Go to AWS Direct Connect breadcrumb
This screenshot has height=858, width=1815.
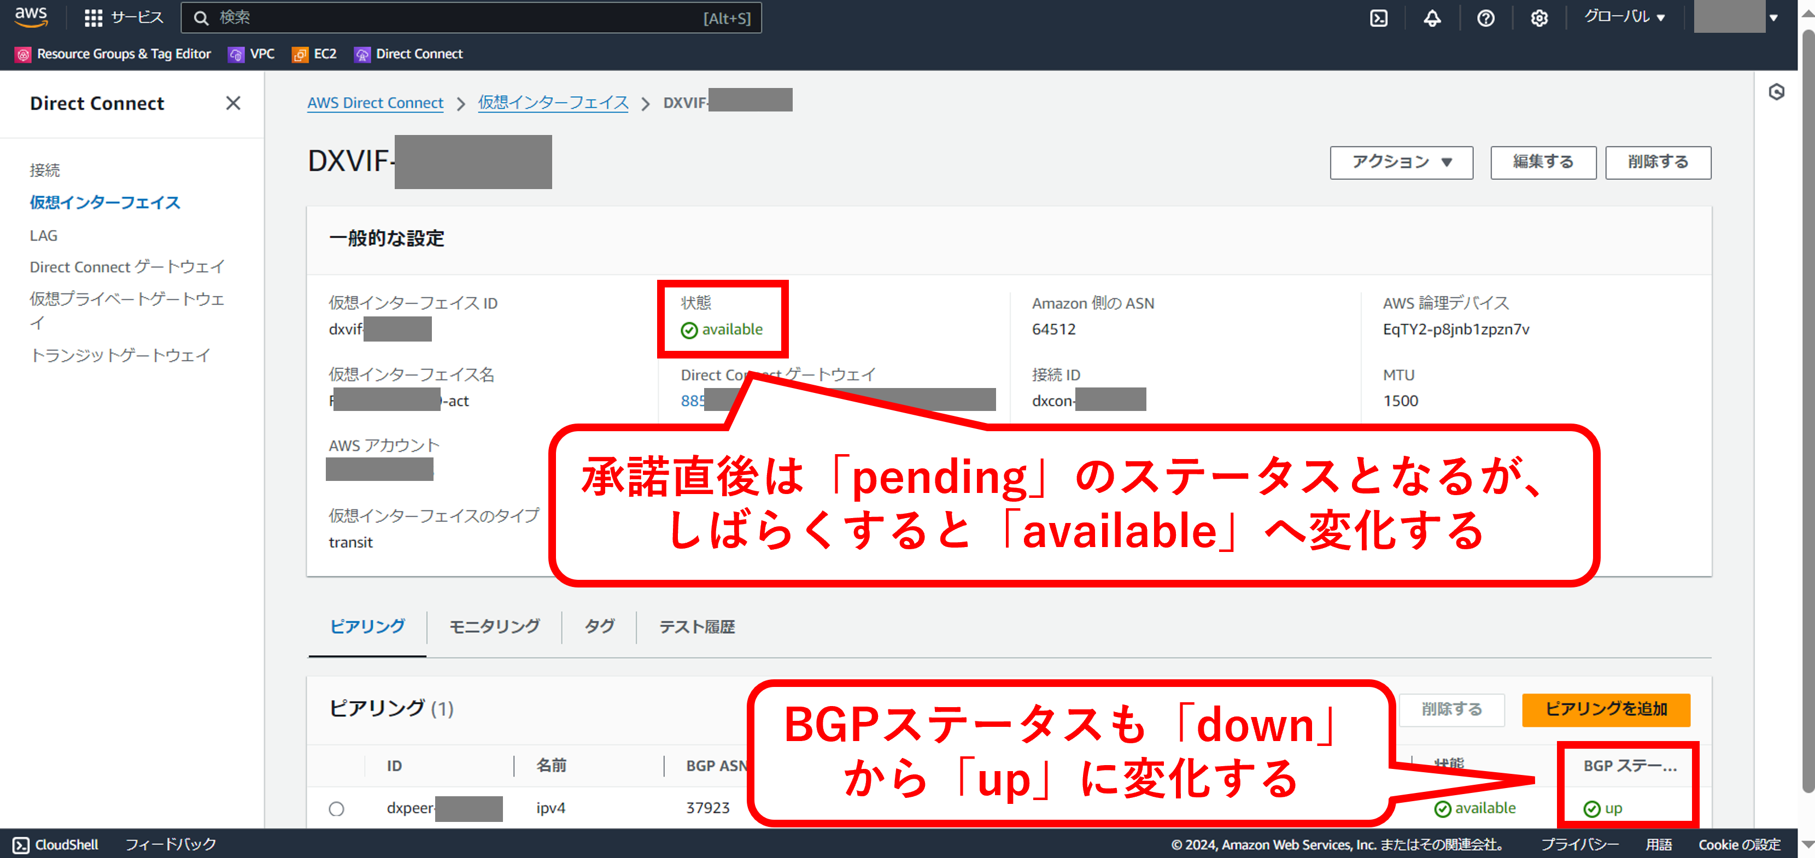375,103
